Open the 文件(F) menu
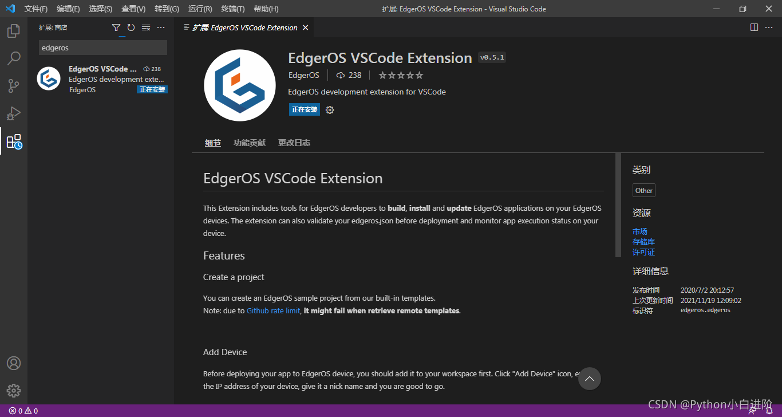This screenshot has height=417, width=782. point(36,9)
